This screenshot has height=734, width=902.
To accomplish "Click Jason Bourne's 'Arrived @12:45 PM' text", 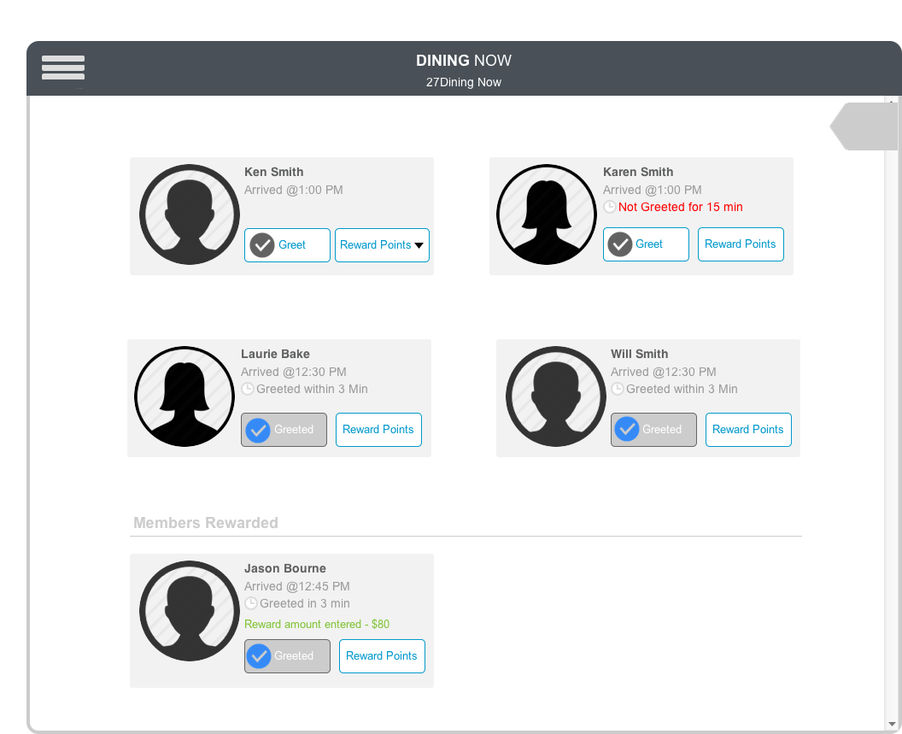I will point(297,586).
